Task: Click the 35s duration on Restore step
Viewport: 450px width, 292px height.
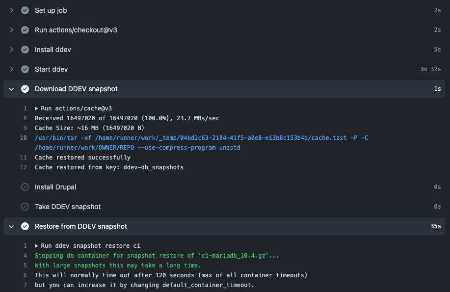Action: [x=435, y=226]
